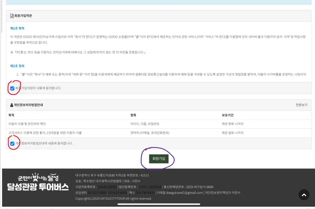Click the 목적 column header

pyautogui.click(x=11, y=115)
